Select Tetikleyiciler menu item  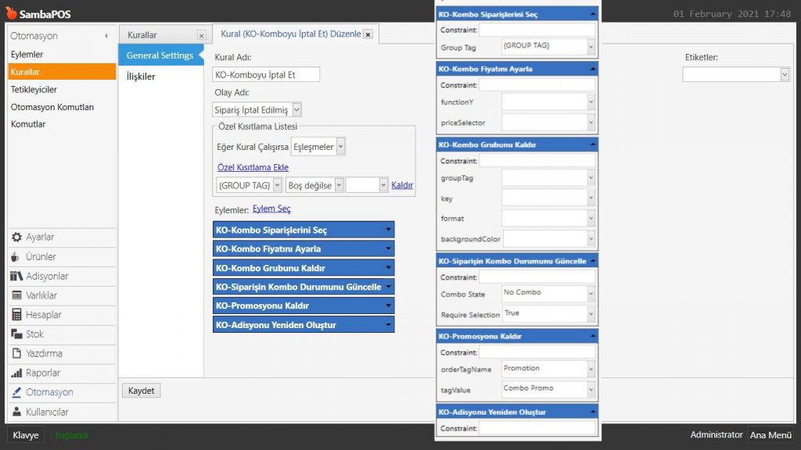pyautogui.click(x=34, y=90)
